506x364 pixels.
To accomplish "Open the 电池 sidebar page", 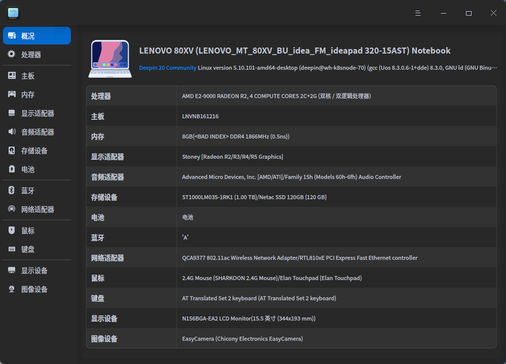I will point(37,169).
